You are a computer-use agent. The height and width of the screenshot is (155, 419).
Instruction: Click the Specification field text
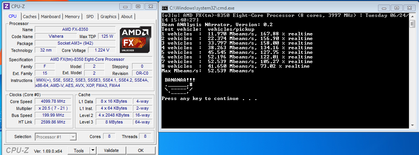click(x=87, y=59)
